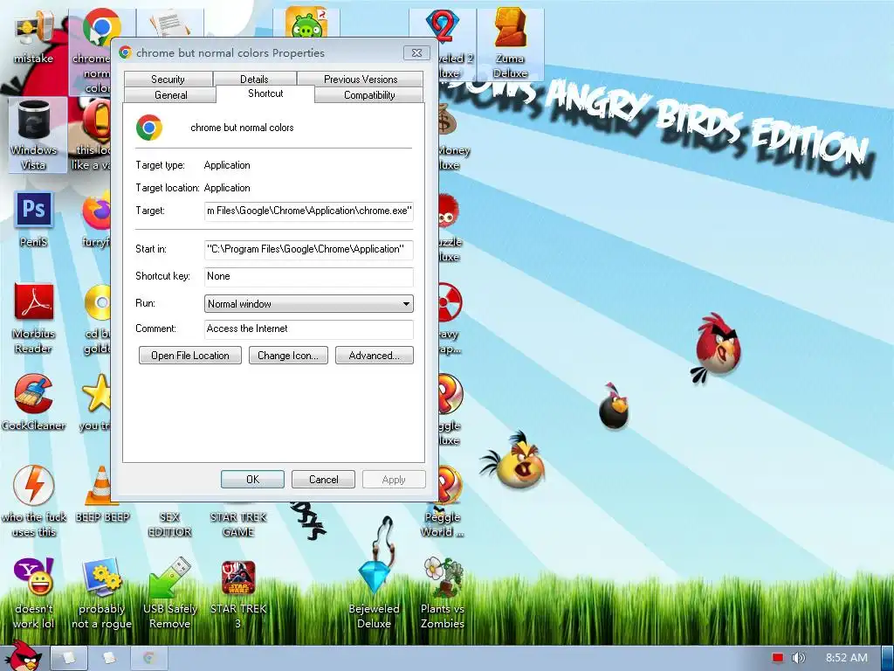Click into the Target path field

pyautogui.click(x=308, y=211)
